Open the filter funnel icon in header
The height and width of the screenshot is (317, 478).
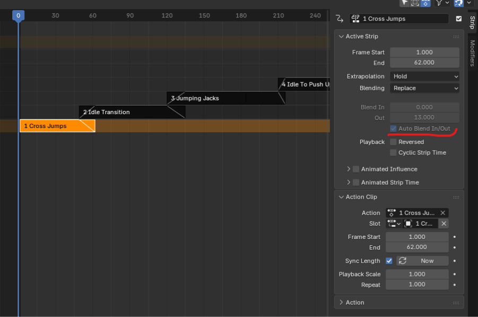click(x=439, y=3)
